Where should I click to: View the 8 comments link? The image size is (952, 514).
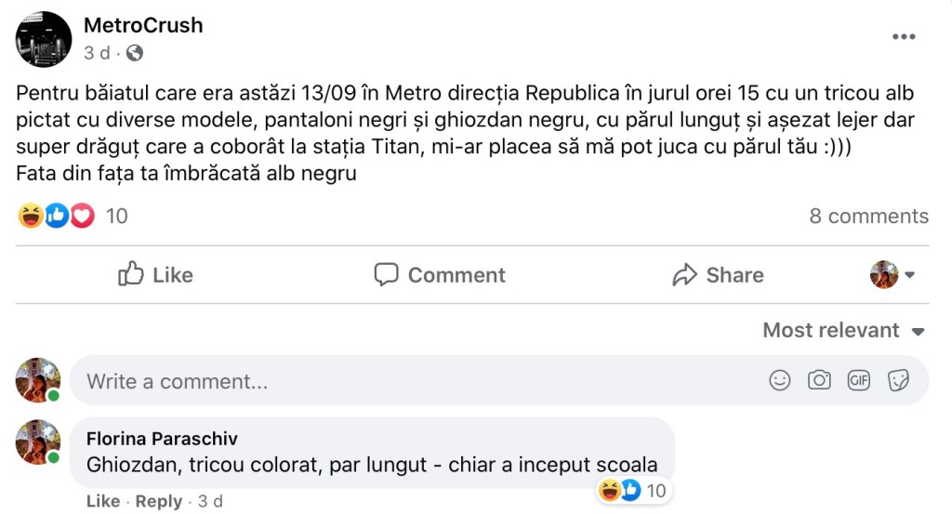pos(868,217)
